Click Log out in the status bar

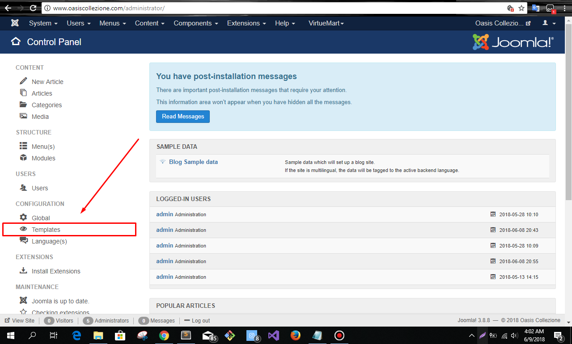(x=197, y=321)
